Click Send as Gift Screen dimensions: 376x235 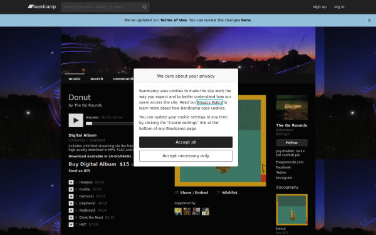coord(80,170)
